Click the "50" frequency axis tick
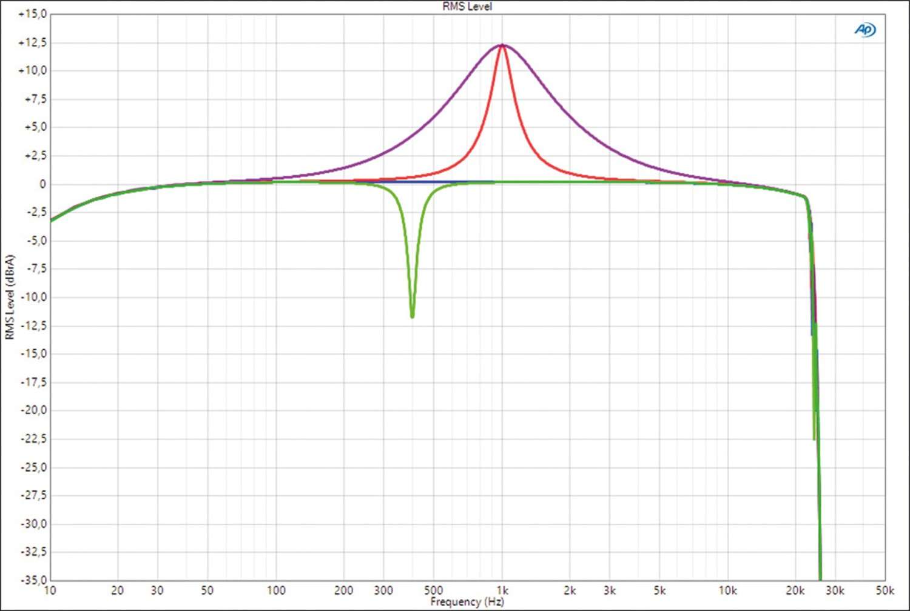 [x=207, y=590]
